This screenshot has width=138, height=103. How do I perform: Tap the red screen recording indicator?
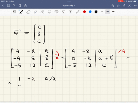pos(120,1)
